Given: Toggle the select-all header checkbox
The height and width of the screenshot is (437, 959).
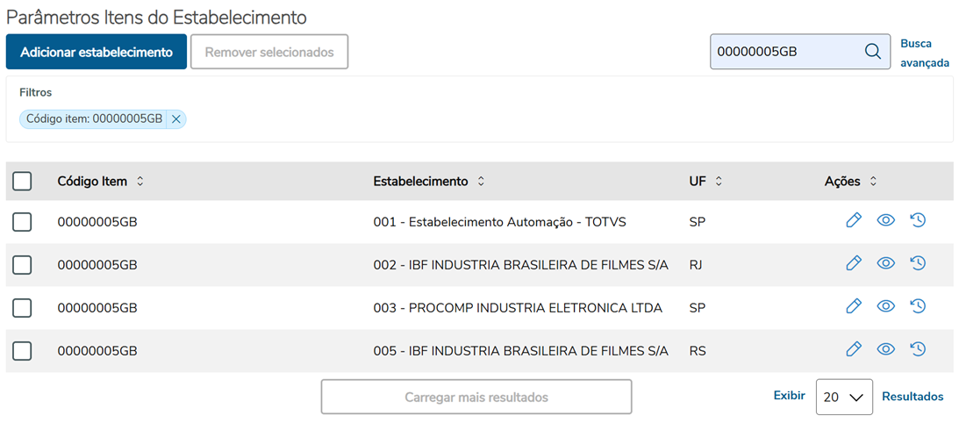Looking at the screenshot, I should coord(22,182).
